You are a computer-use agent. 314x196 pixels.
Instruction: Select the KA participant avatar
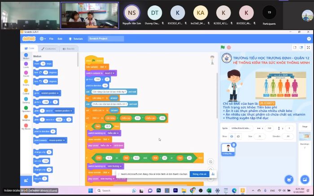pos(201,13)
